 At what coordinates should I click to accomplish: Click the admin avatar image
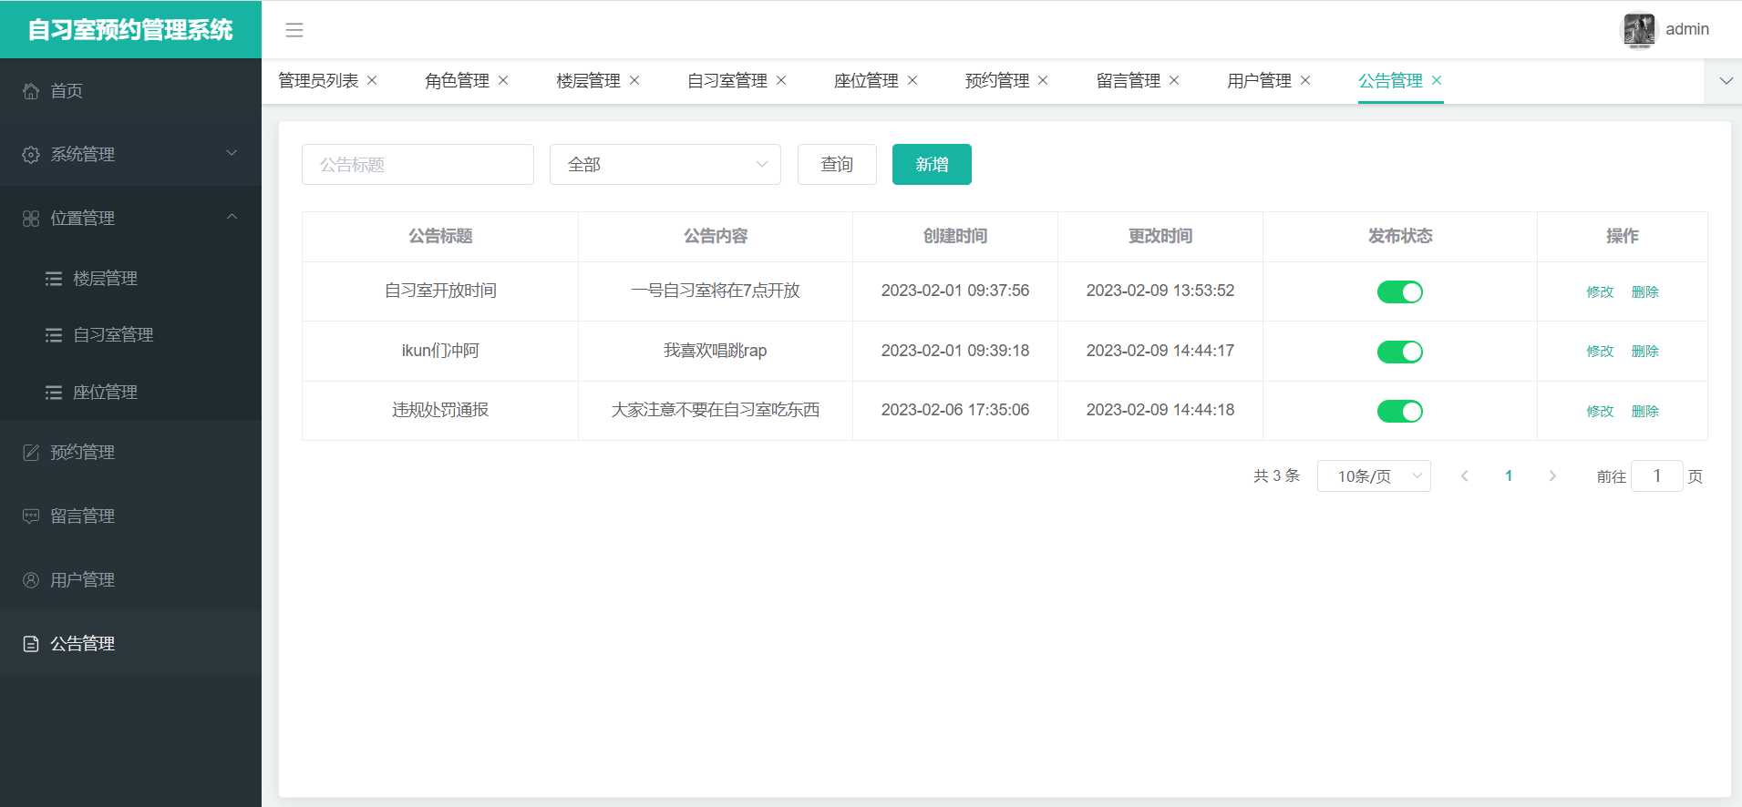coord(1639,29)
